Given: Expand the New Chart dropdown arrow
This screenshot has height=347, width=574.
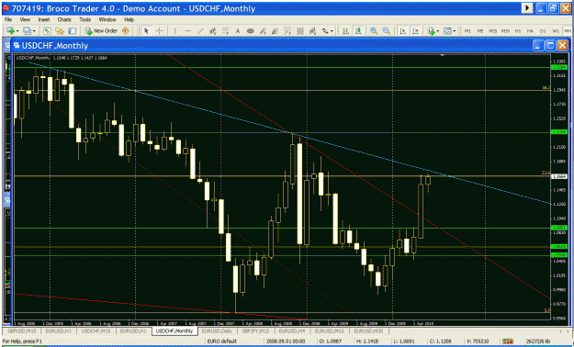Looking at the screenshot, I should pos(17,31).
